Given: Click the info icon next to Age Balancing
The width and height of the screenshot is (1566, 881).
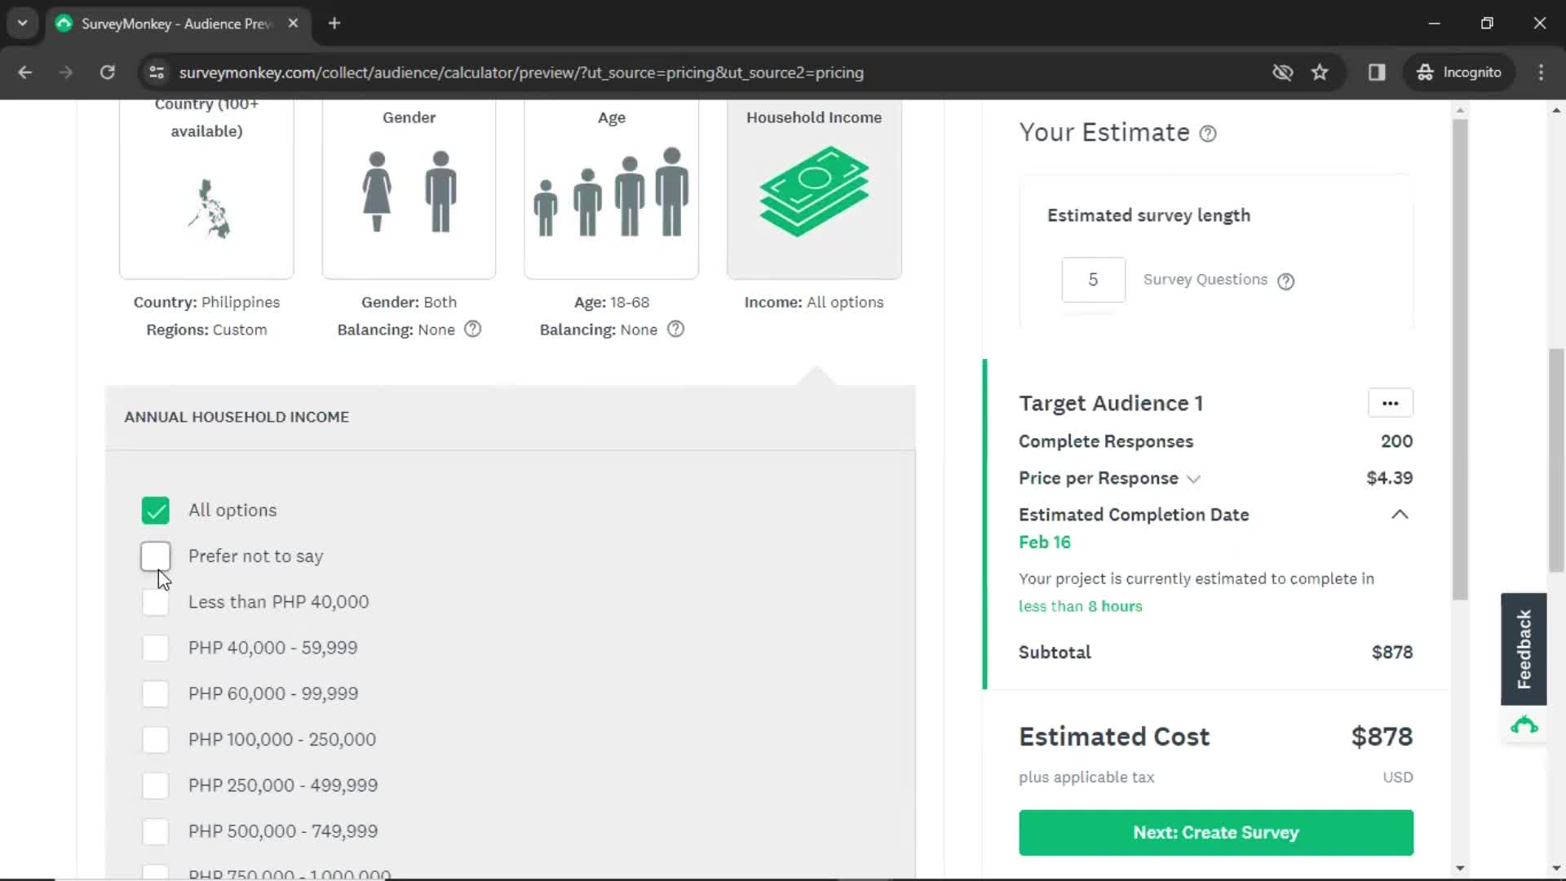Looking at the screenshot, I should tap(675, 330).
